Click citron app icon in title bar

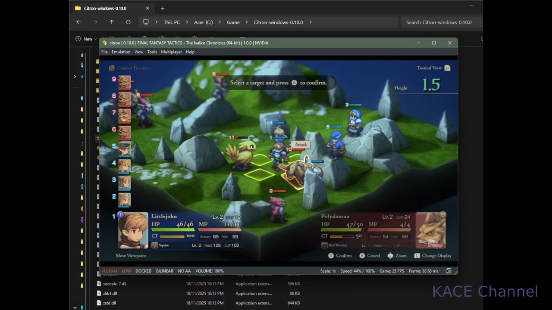coord(105,43)
